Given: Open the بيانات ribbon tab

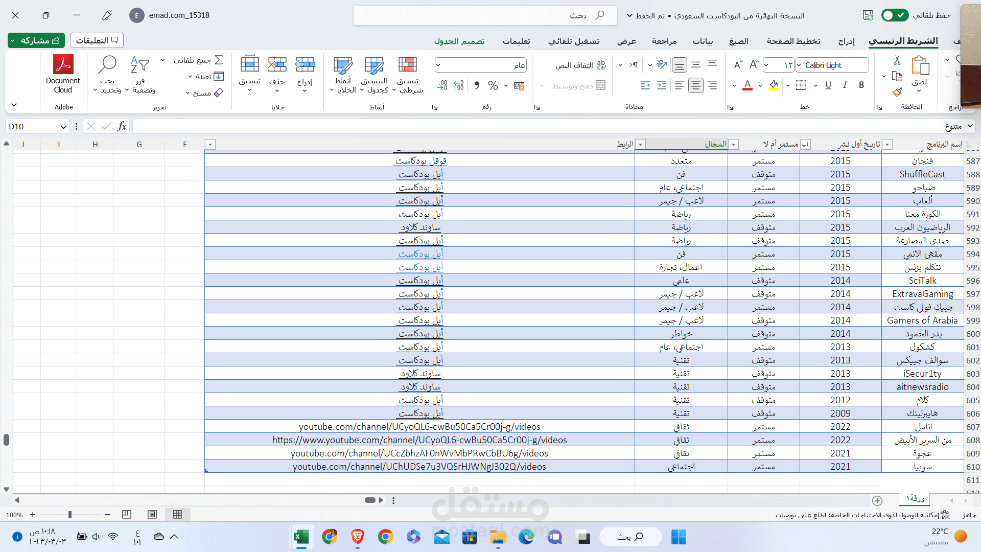Looking at the screenshot, I should coord(703,41).
